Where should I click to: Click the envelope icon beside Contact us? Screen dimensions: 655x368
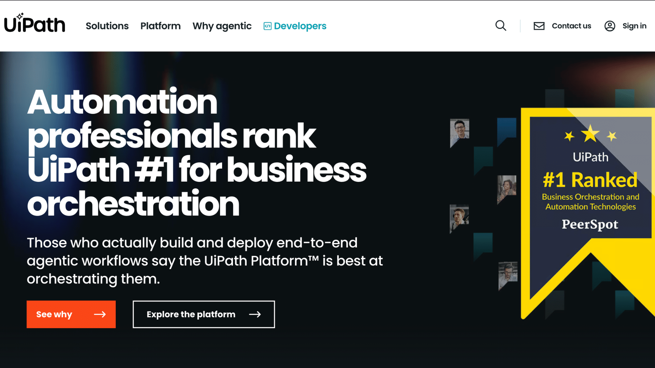[x=539, y=26]
